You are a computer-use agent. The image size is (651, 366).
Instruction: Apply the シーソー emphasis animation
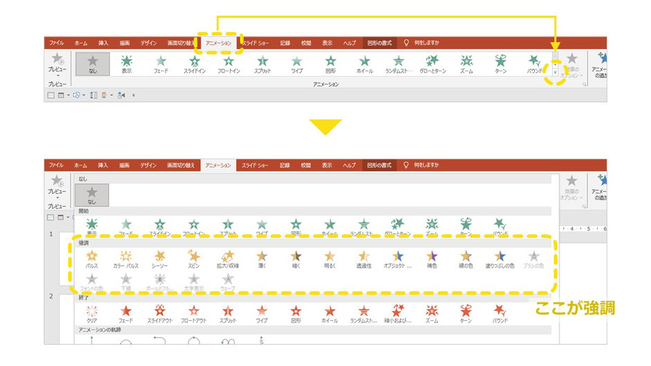[160, 259]
